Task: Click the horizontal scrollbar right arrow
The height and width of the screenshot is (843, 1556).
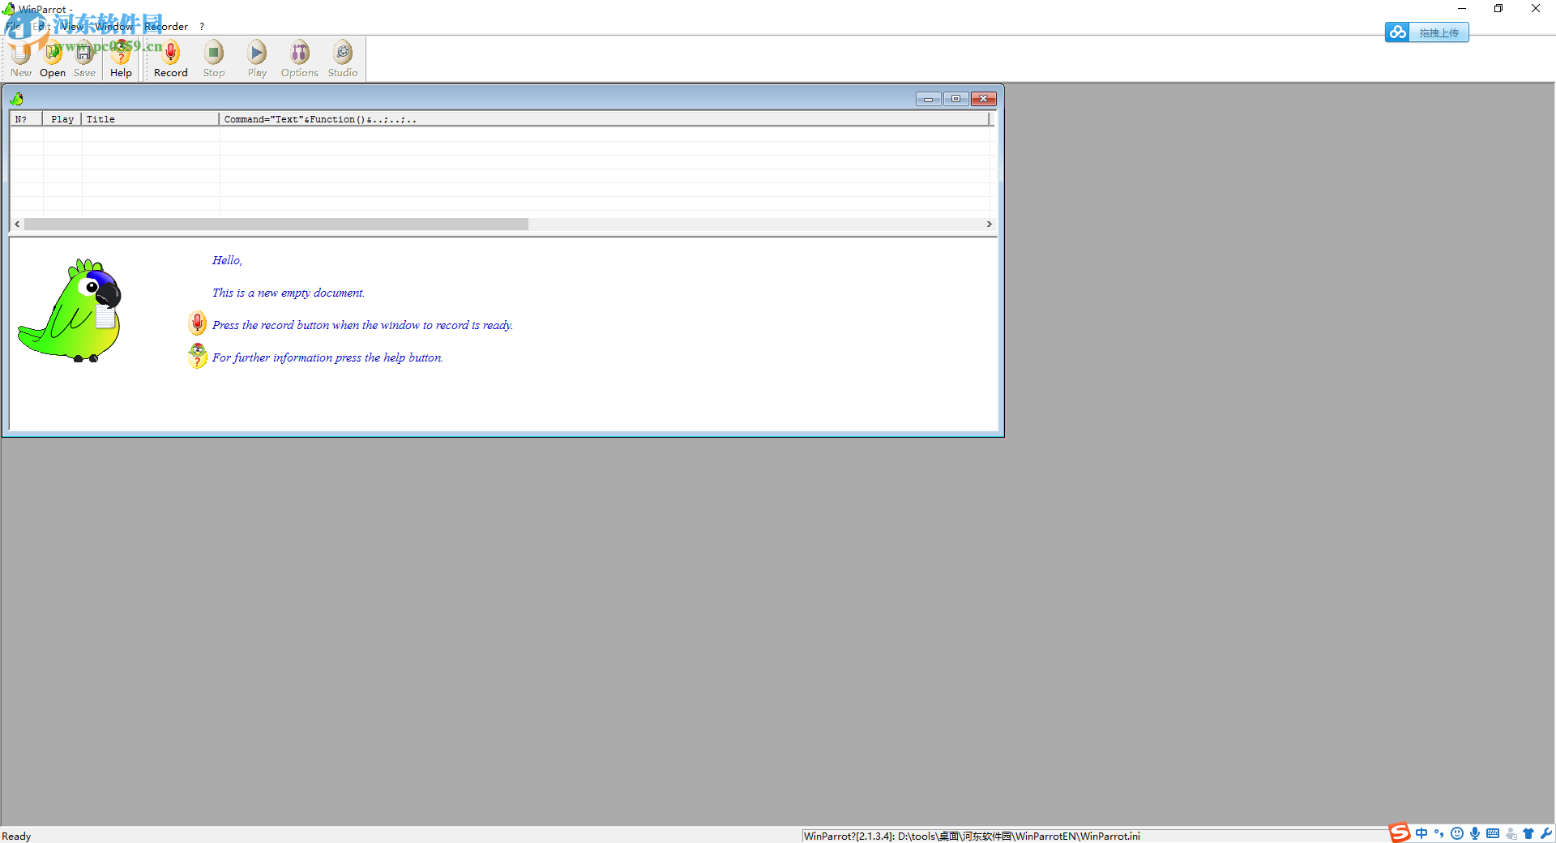Action: coord(989,224)
